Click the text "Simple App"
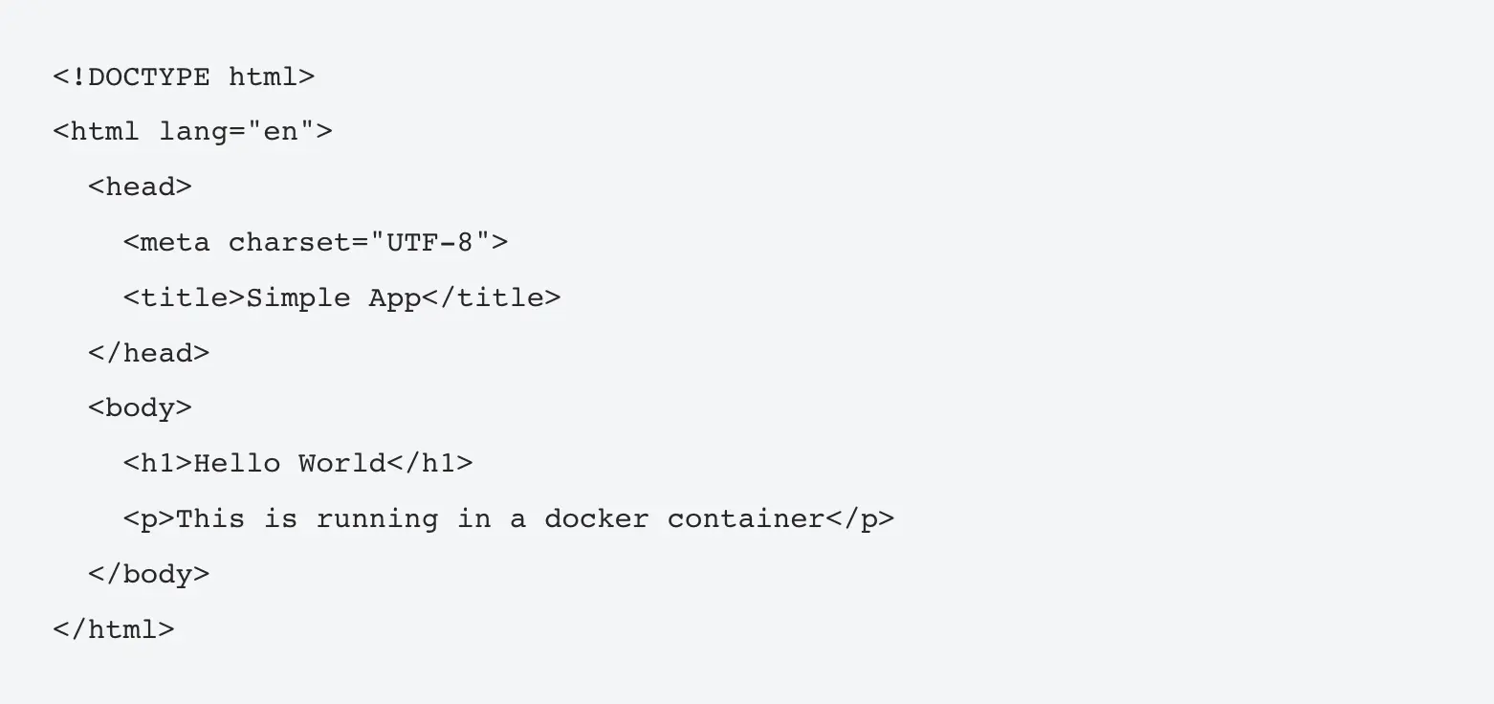 [x=333, y=297]
